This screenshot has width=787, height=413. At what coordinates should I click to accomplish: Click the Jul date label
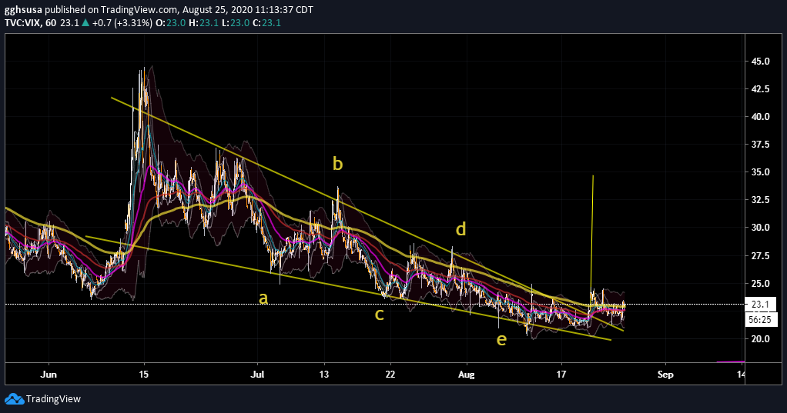point(257,375)
